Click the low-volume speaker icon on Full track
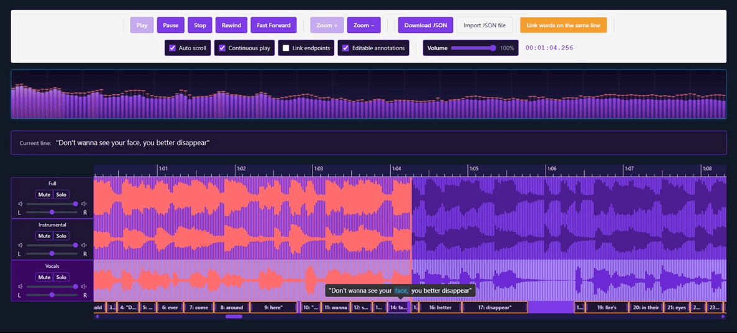Screen dimensions: 737x333 [x=21, y=204]
